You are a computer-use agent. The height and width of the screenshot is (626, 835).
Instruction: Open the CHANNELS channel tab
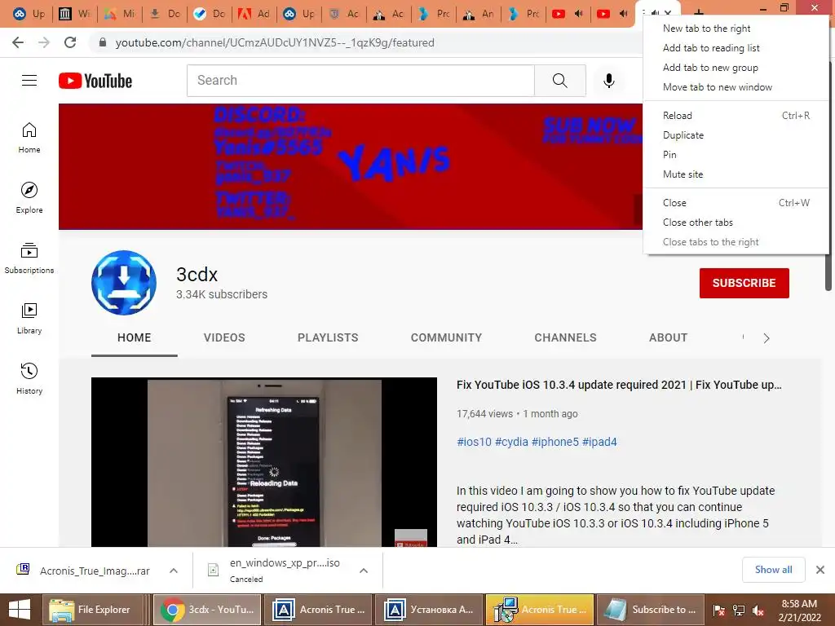point(566,337)
